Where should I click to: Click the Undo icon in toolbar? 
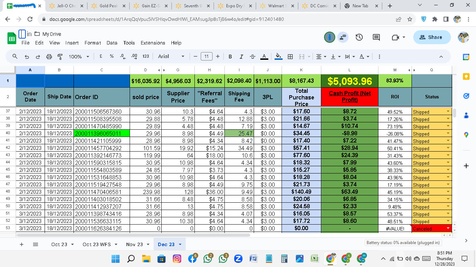coord(27,57)
